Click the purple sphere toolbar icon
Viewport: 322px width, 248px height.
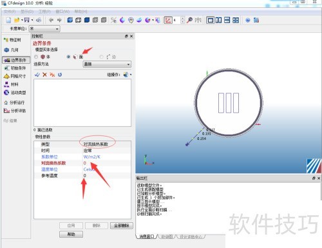pos(122,20)
